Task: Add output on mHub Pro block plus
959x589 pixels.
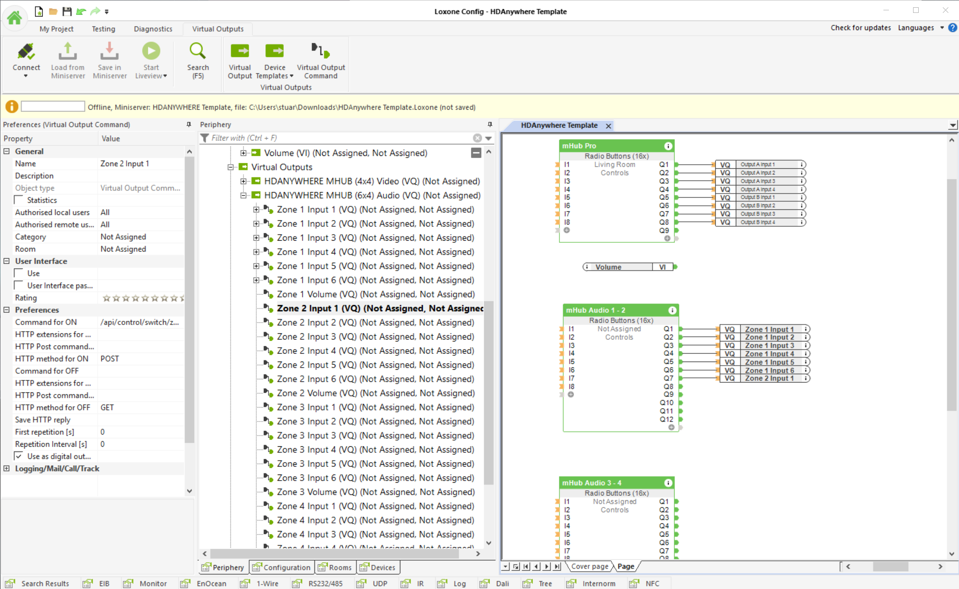Action: [x=667, y=238]
